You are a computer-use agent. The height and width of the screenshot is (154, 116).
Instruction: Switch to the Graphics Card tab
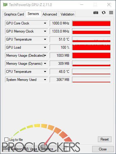[14, 14]
